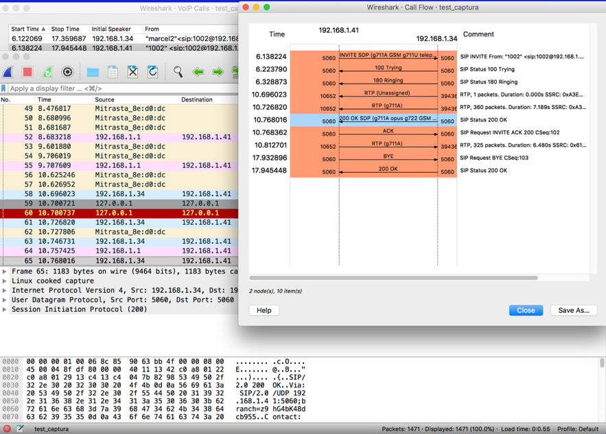
Task: Click the display filter bookmark icon
Action: [4, 88]
